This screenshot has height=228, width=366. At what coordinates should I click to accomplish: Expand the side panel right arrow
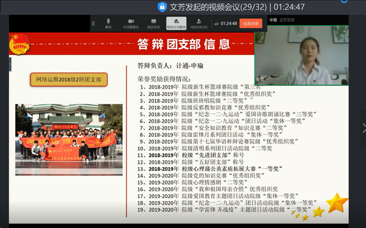click(364, 128)
